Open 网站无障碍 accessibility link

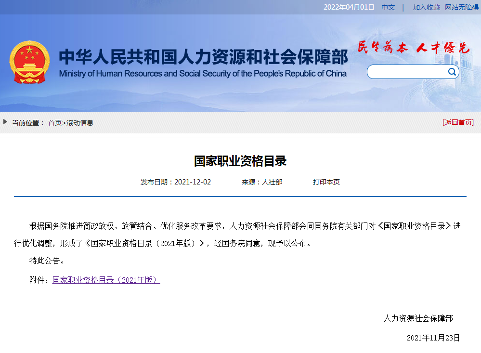point(462,7)
